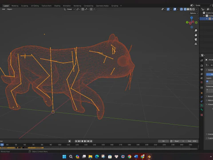Open the Sculpting workspace tab

24,6
